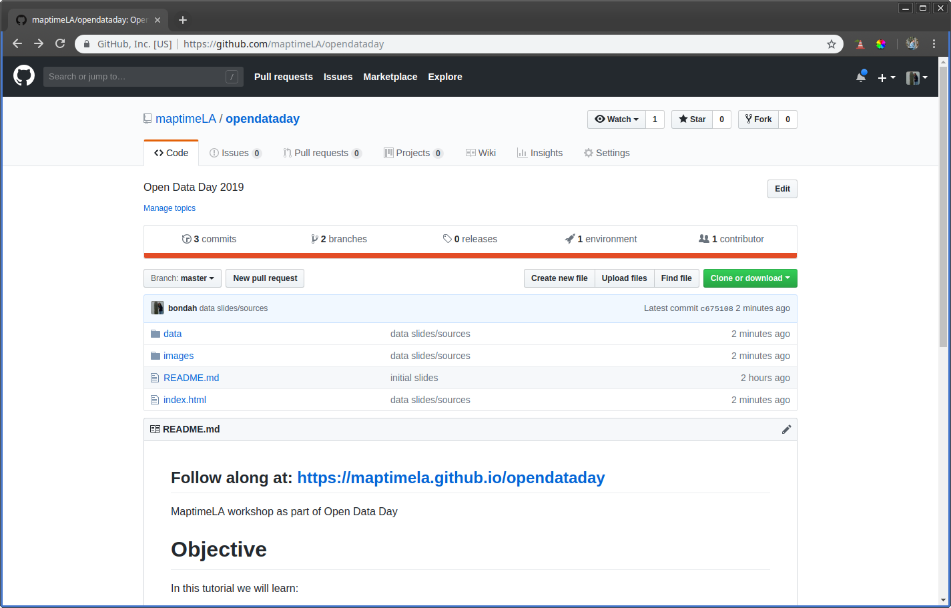Open the repository Pull requests tab
Viewport: 951px width, 608px height.
pyautogui.click(x=322, y=153)
